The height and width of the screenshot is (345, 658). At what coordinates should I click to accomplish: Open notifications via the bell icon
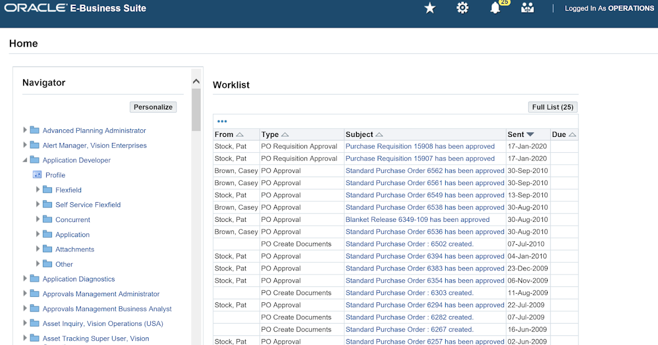tap(495, 8)
